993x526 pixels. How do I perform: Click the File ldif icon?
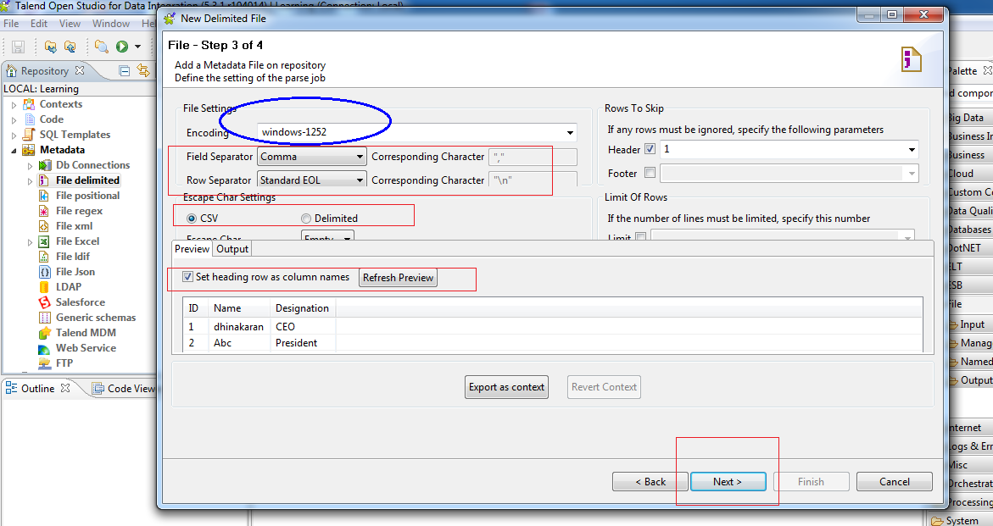click(x=44, y=256)
